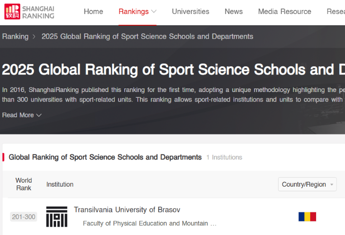Select Faculty of Physical Education text

tap(149, 223)
